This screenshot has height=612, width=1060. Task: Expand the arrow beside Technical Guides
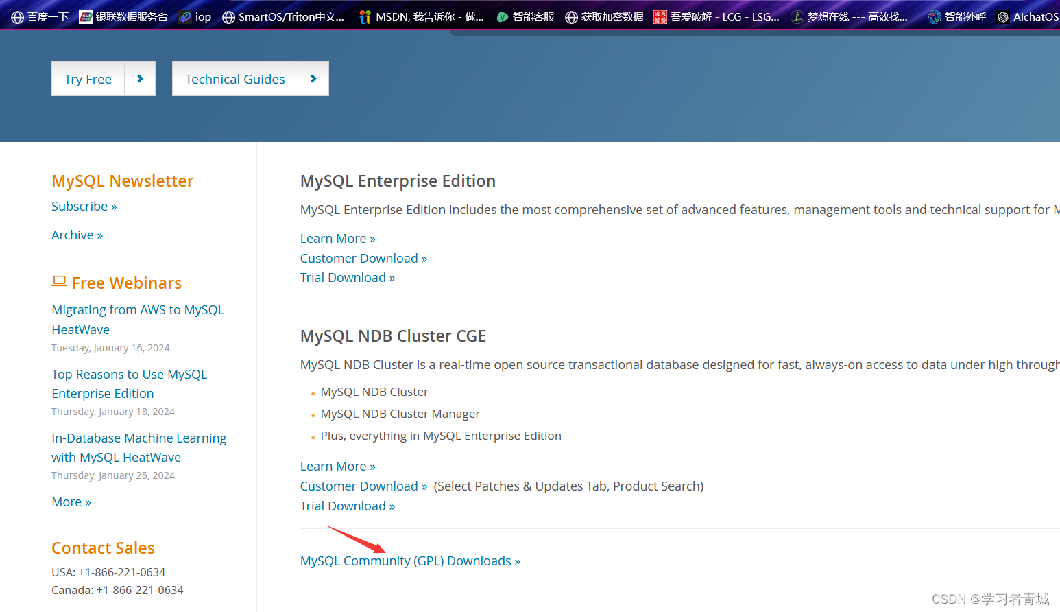tap(313, 78)
